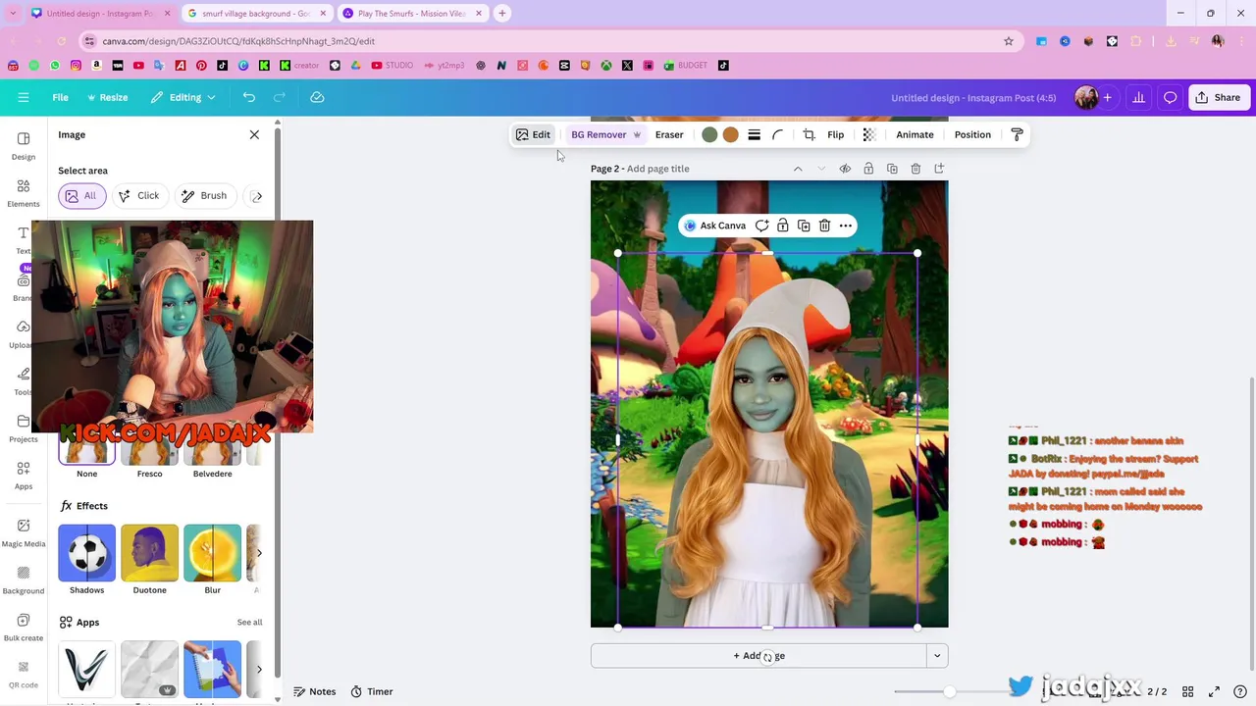
Task: Open the Timer tool
Action: click(372, 691)
